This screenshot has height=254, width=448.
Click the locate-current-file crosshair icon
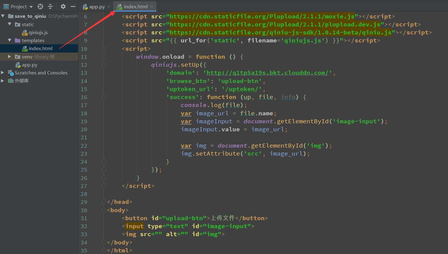coord(40,6)
